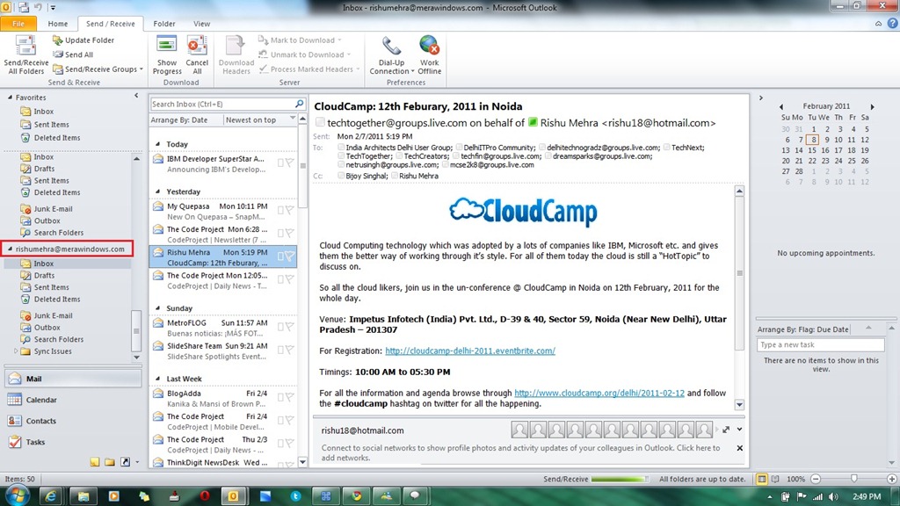Viewport: 900px width, 506px height.
Task: Open Send/Receive Groups dropdown
Action: tap(98, 69)
